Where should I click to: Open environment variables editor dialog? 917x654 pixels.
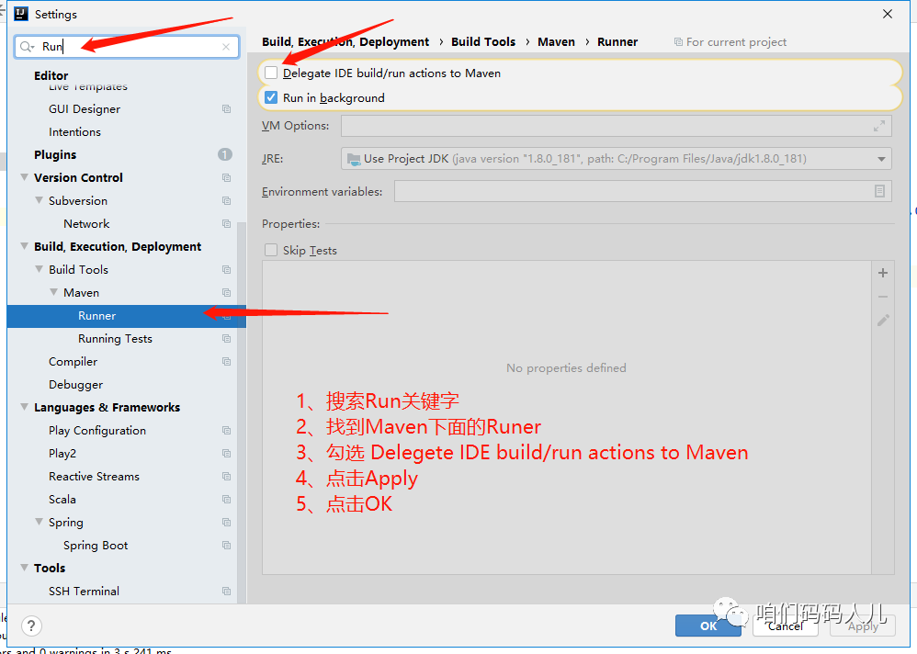point(879,192)
